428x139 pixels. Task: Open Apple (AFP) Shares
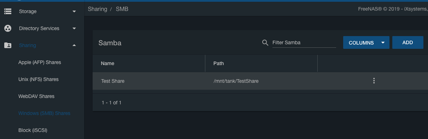[40, 62]
